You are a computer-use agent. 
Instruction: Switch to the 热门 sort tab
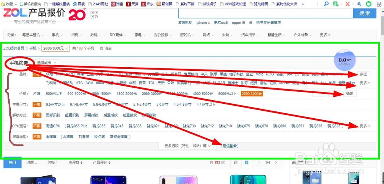click(x=13, y=162)
